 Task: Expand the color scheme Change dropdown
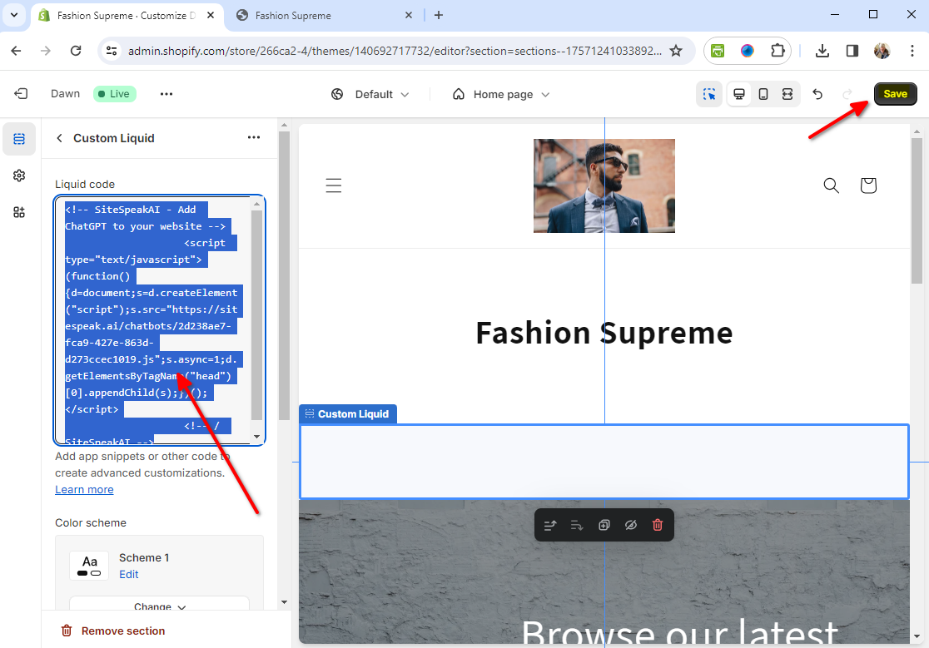[159, 606]
